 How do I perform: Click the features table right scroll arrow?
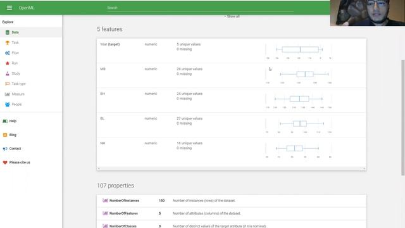(x=364, y=168)
